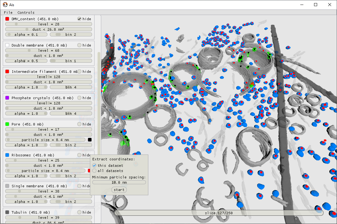The height and width of the screenshot is (224, 337).
Task: Click Pore dust < 1.0 nm³ slider
Action: coord(49,135)
